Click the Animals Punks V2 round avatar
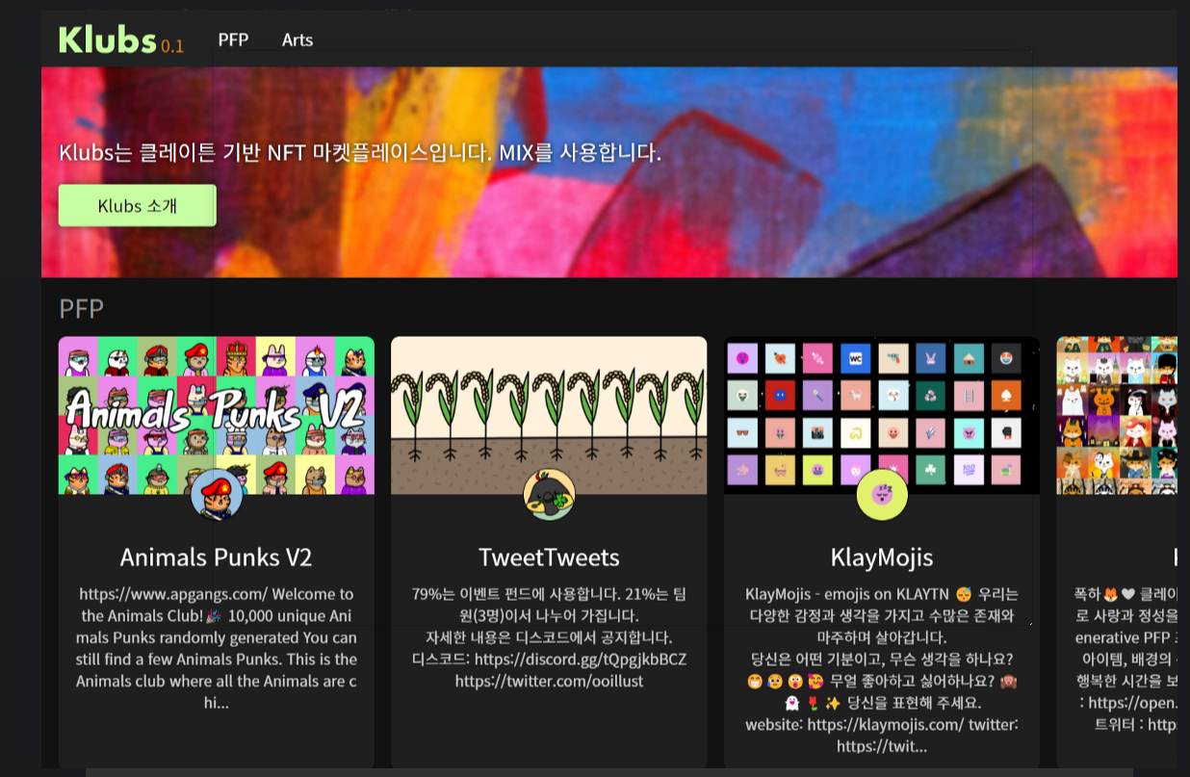Screen dimensions: 1190x777 (217, 495)
